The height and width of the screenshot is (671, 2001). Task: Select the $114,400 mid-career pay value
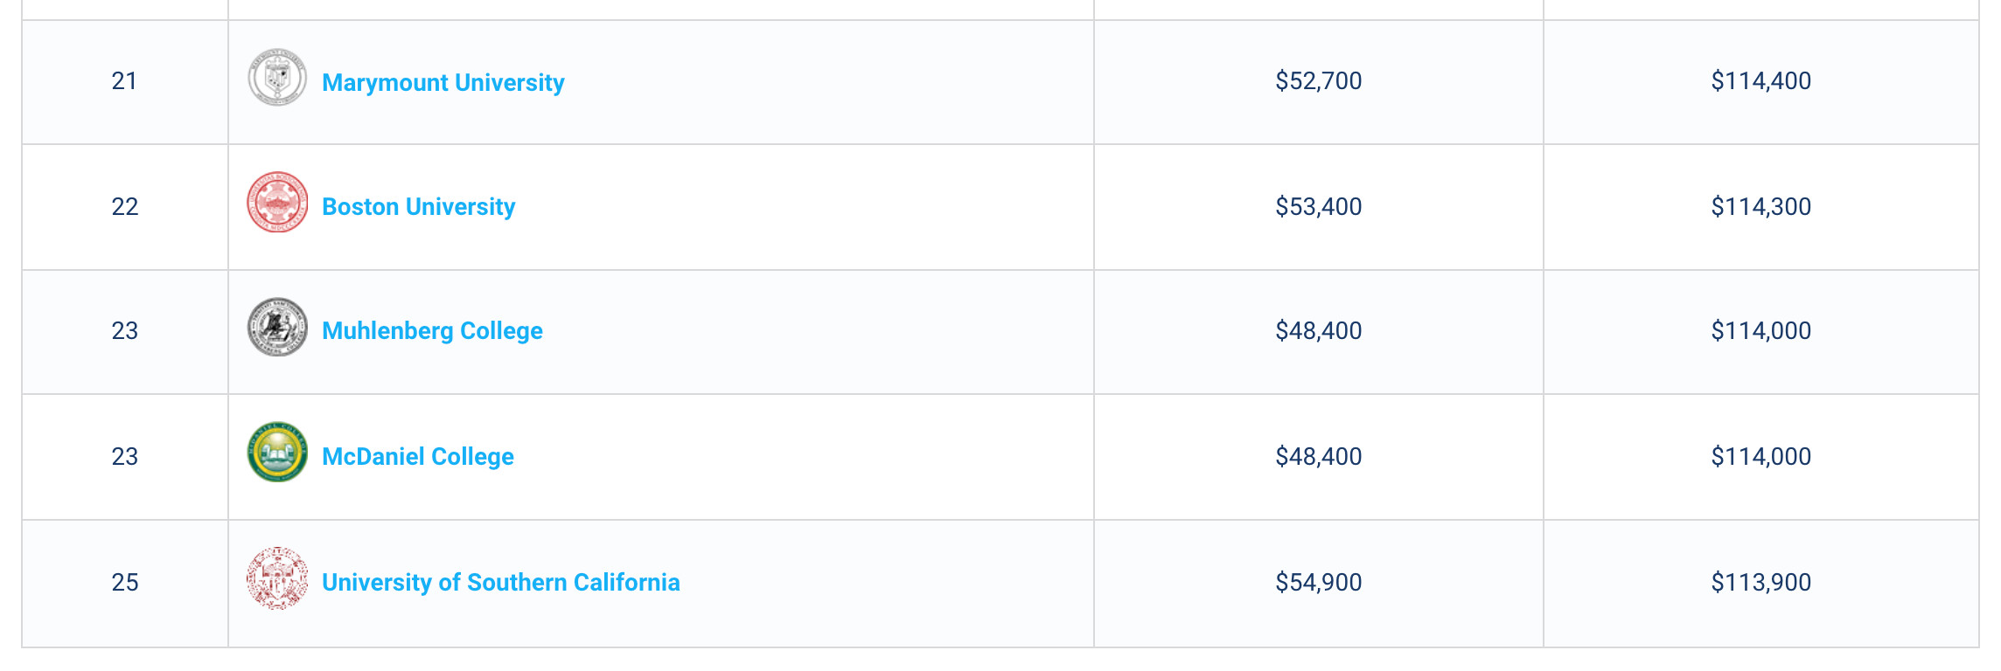click(x=1761, y=81)
